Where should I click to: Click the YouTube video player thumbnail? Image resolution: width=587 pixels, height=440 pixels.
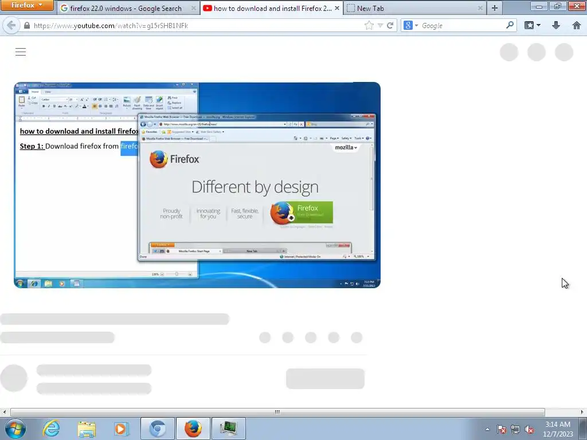(x=197, y=185)
